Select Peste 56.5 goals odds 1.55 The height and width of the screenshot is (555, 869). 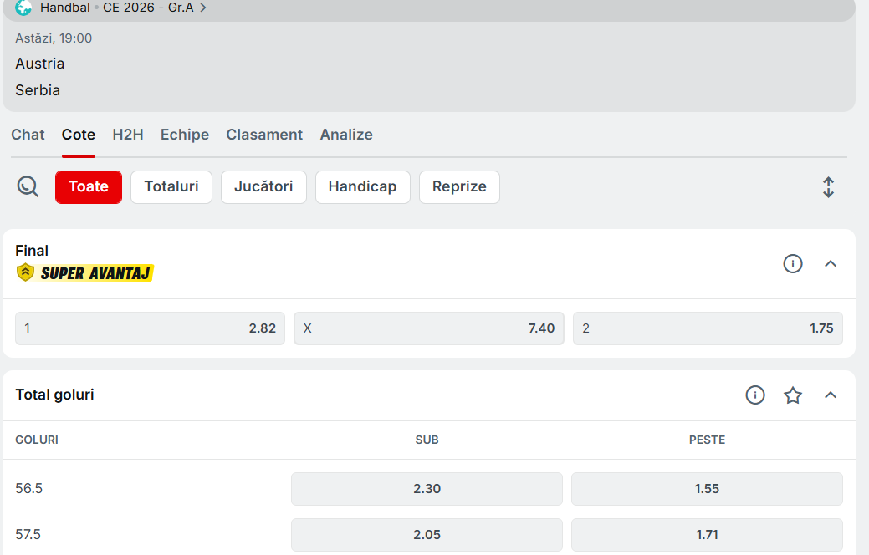coord(707,489)
